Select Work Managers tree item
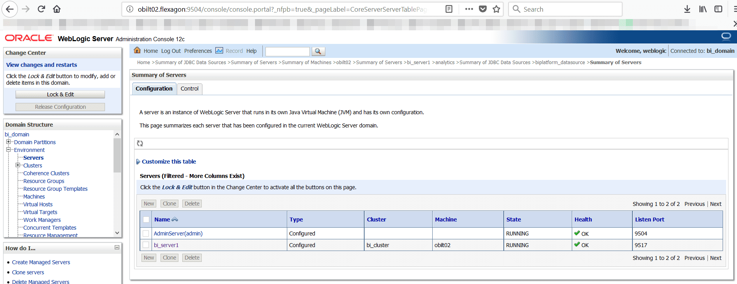 click(42, 220)
